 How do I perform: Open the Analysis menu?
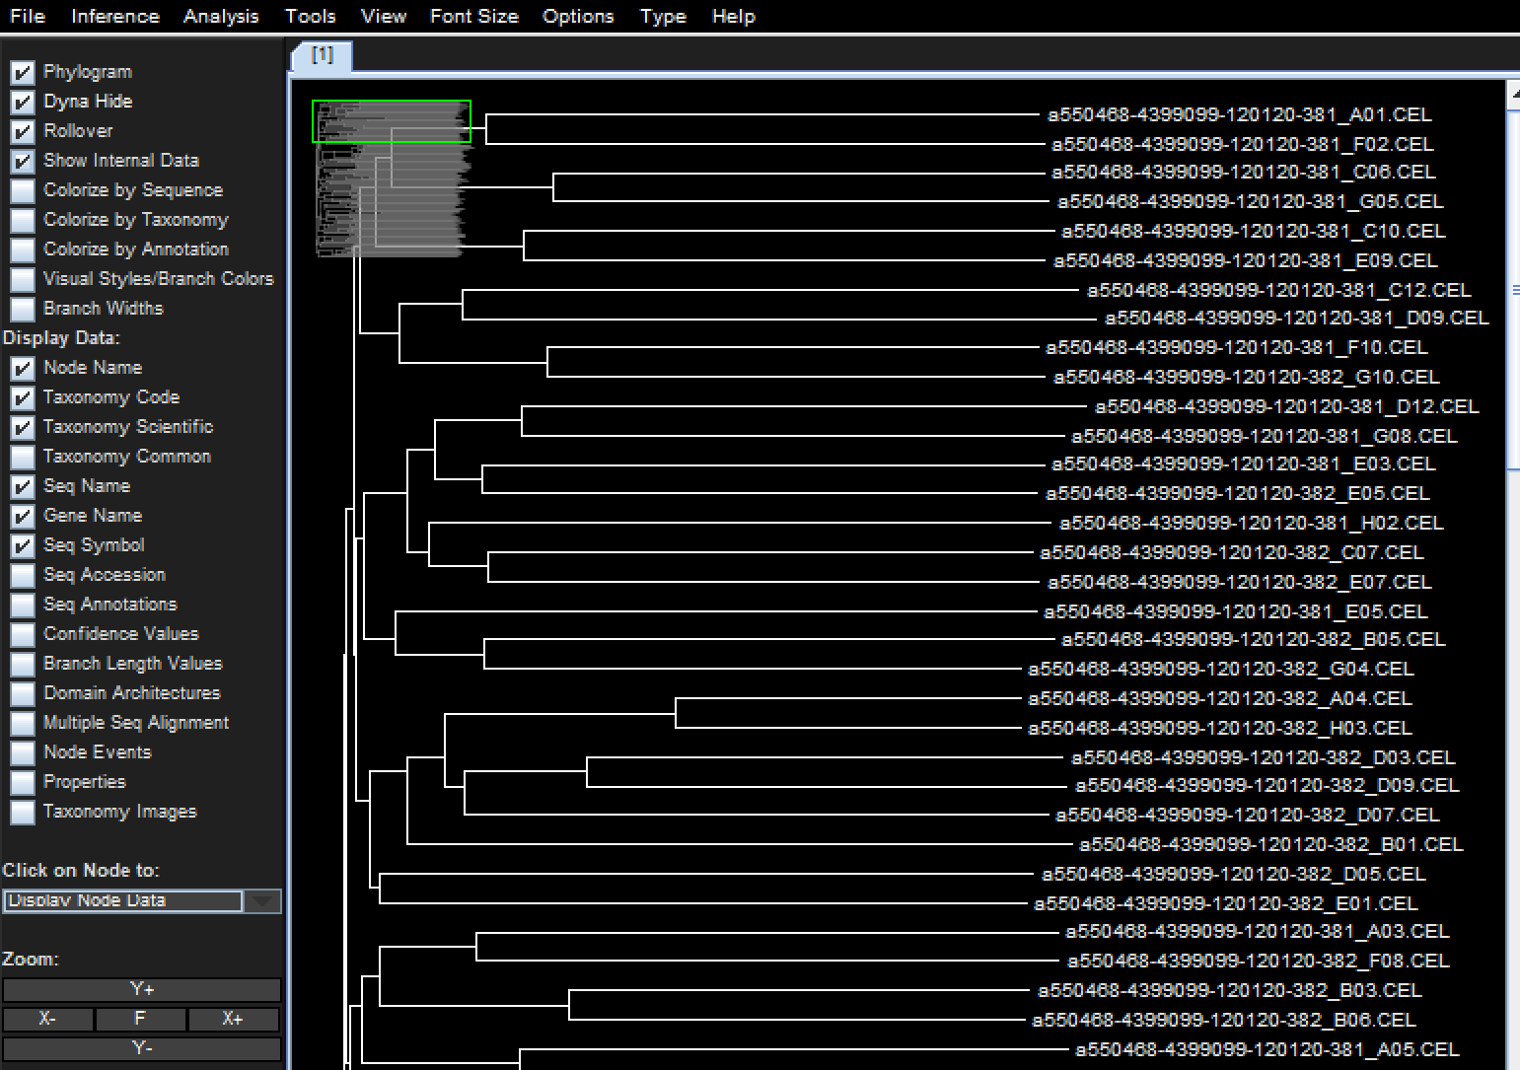[x=221, y=16]
